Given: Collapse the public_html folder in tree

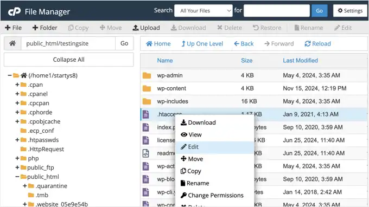Looking at the screenshot, I should pos(17,177).
